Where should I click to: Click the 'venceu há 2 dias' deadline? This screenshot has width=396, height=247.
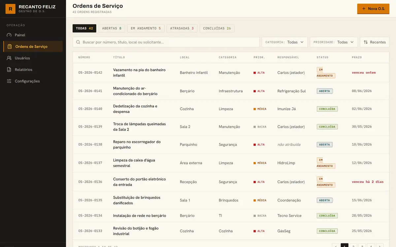click(368, 182)
